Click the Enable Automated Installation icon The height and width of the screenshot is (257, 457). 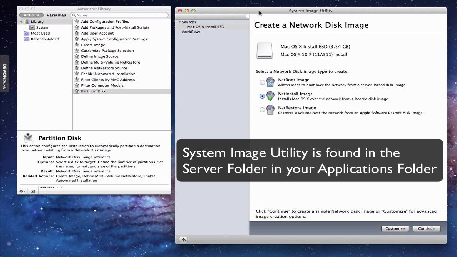pos(77,74)
